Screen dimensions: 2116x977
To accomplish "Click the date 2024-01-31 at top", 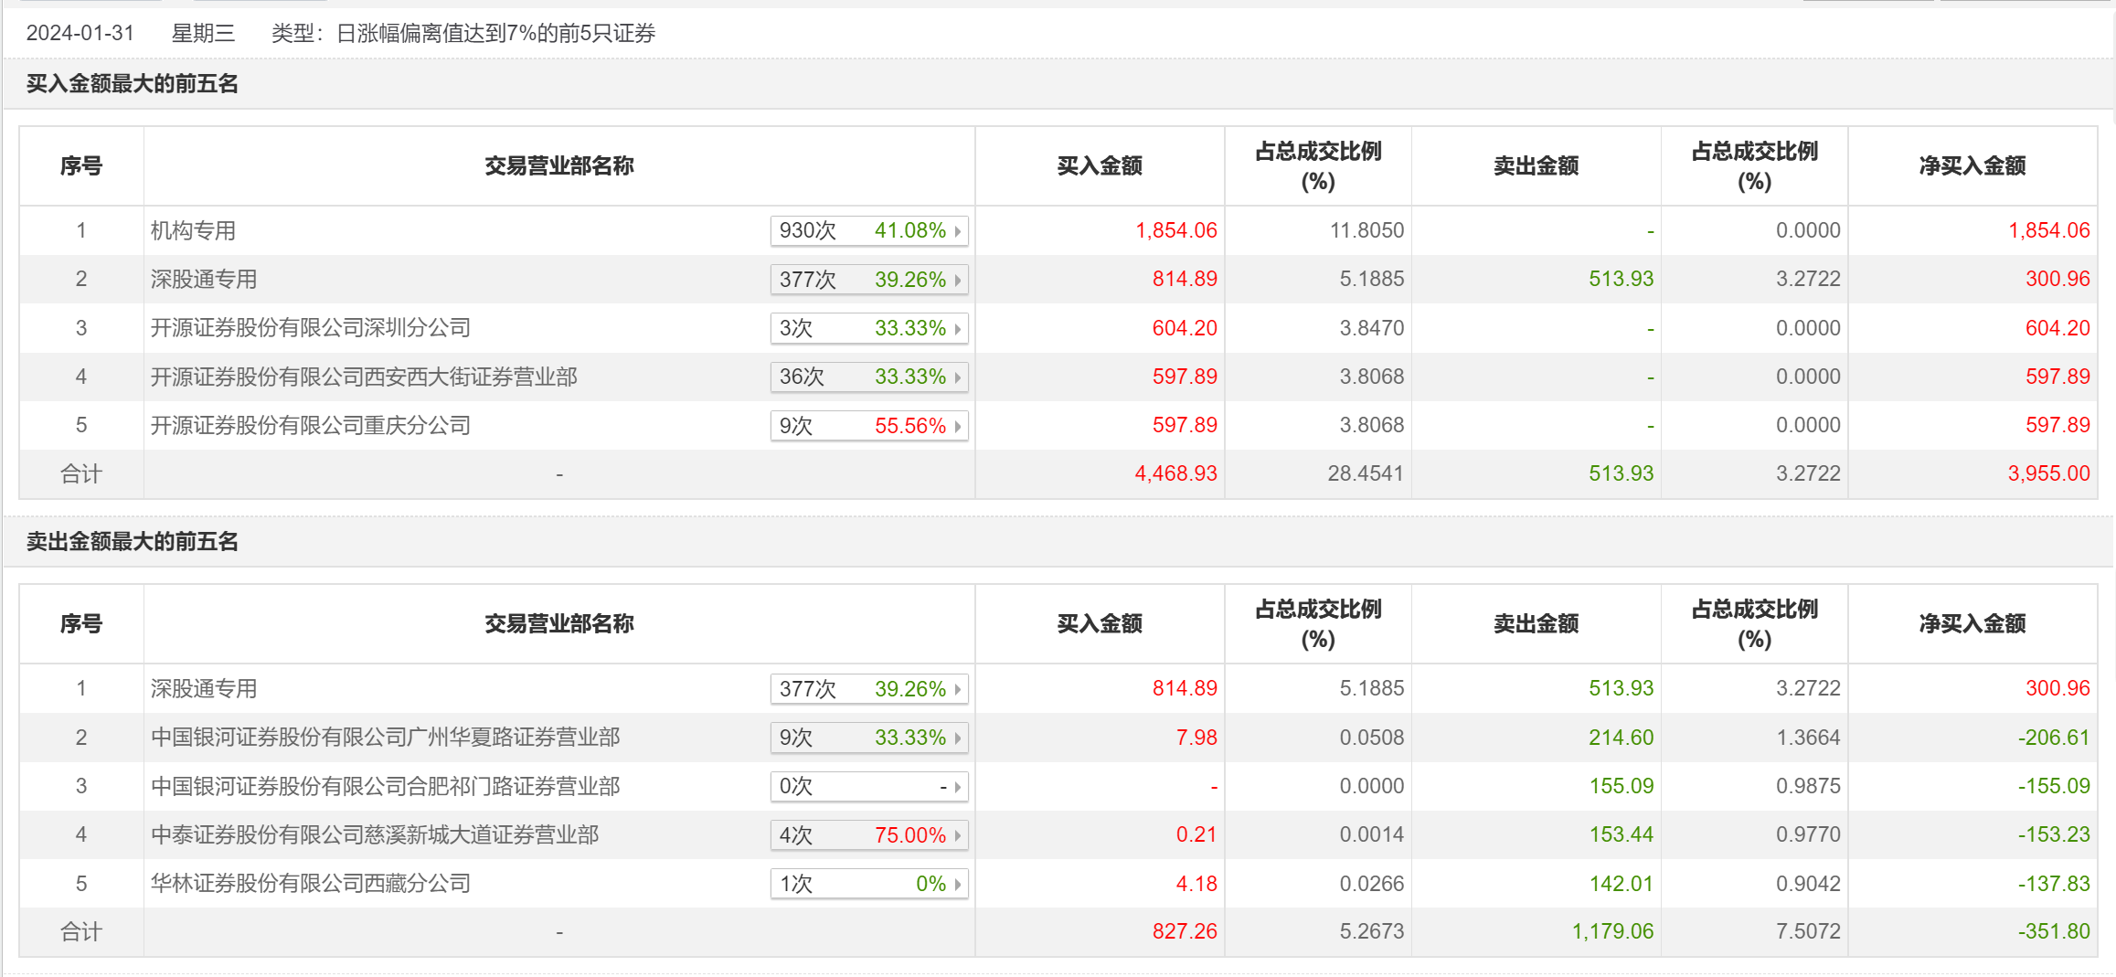I will (x=80, y=34).
